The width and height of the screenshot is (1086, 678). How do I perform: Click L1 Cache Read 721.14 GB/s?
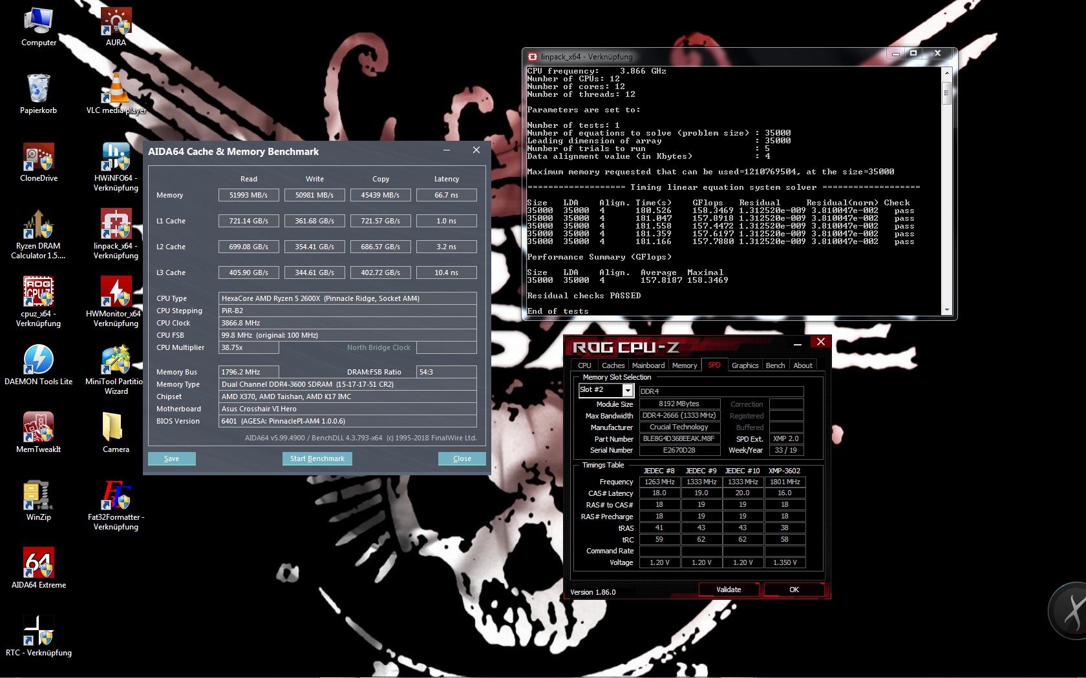(248, 221)
